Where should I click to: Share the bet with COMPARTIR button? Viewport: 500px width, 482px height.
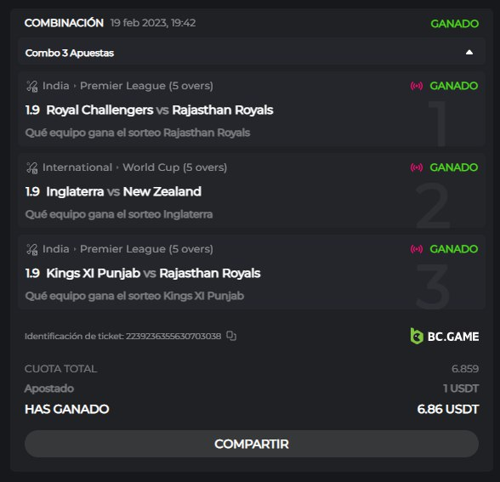(252, 444)
